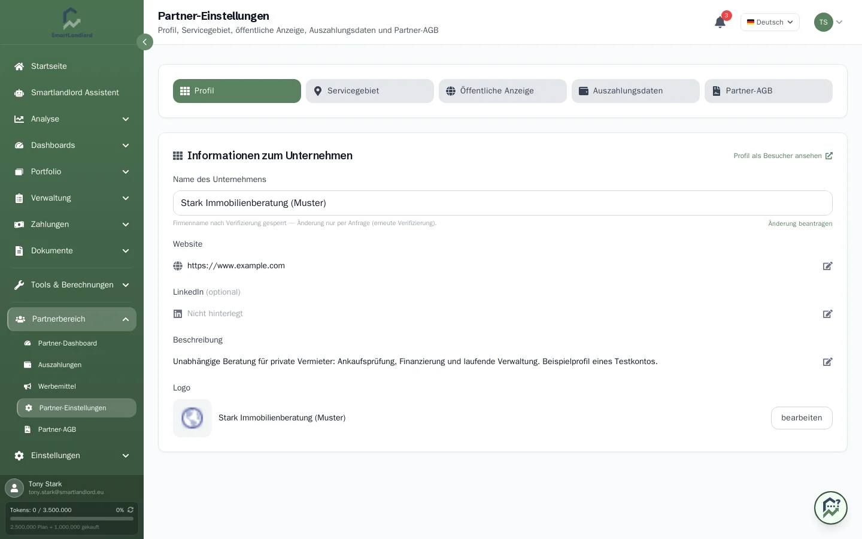The height and width of the screenshot is (539, 862).
Task: Click the company logo thumbnail
Action: coord(192,418)
